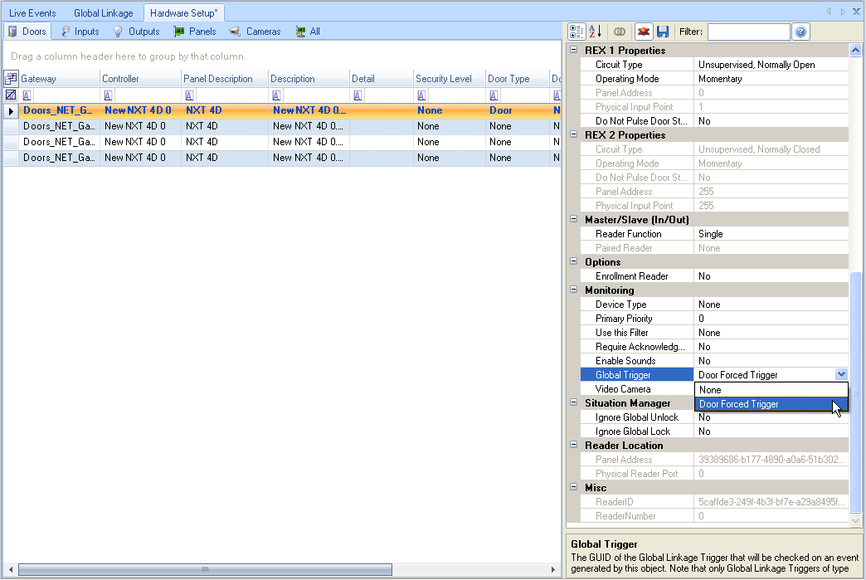Collapse the Situation Manager section
Screen dimensions: 866x580
click(x=574, y=403)
